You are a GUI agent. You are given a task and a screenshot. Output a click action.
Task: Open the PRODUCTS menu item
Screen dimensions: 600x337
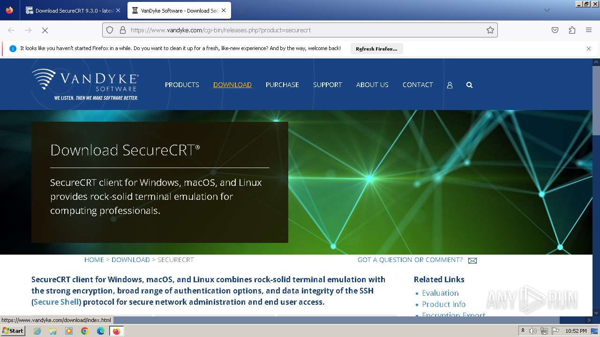[x=182, y=85]
